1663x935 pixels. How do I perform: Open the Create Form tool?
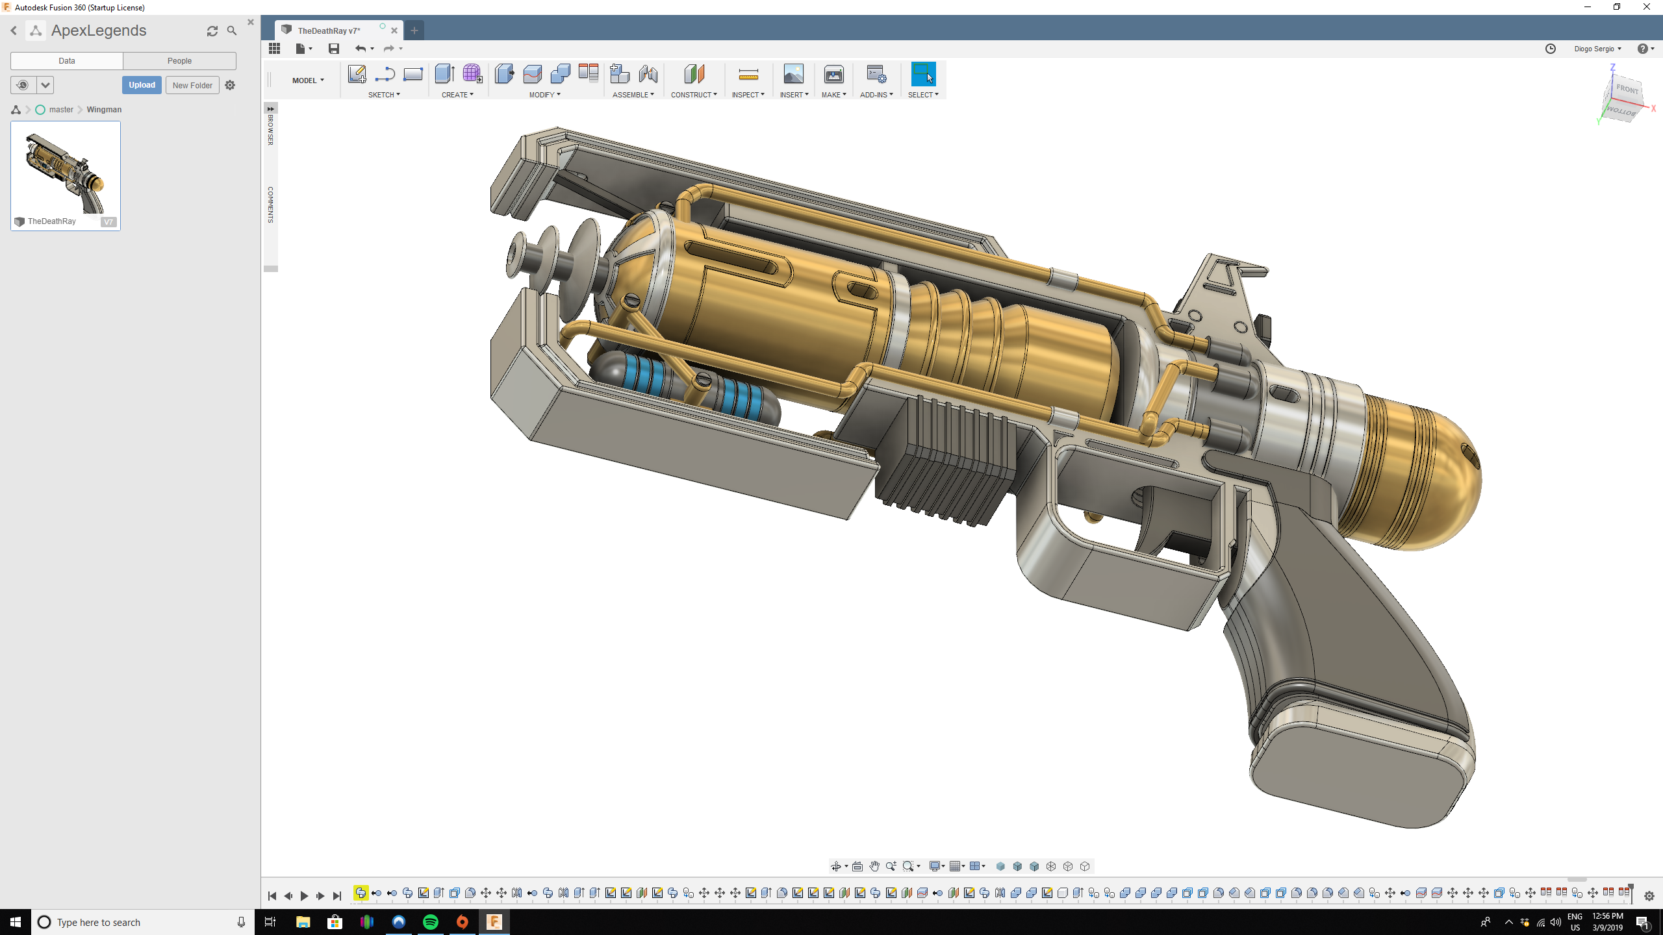(472, 74)
